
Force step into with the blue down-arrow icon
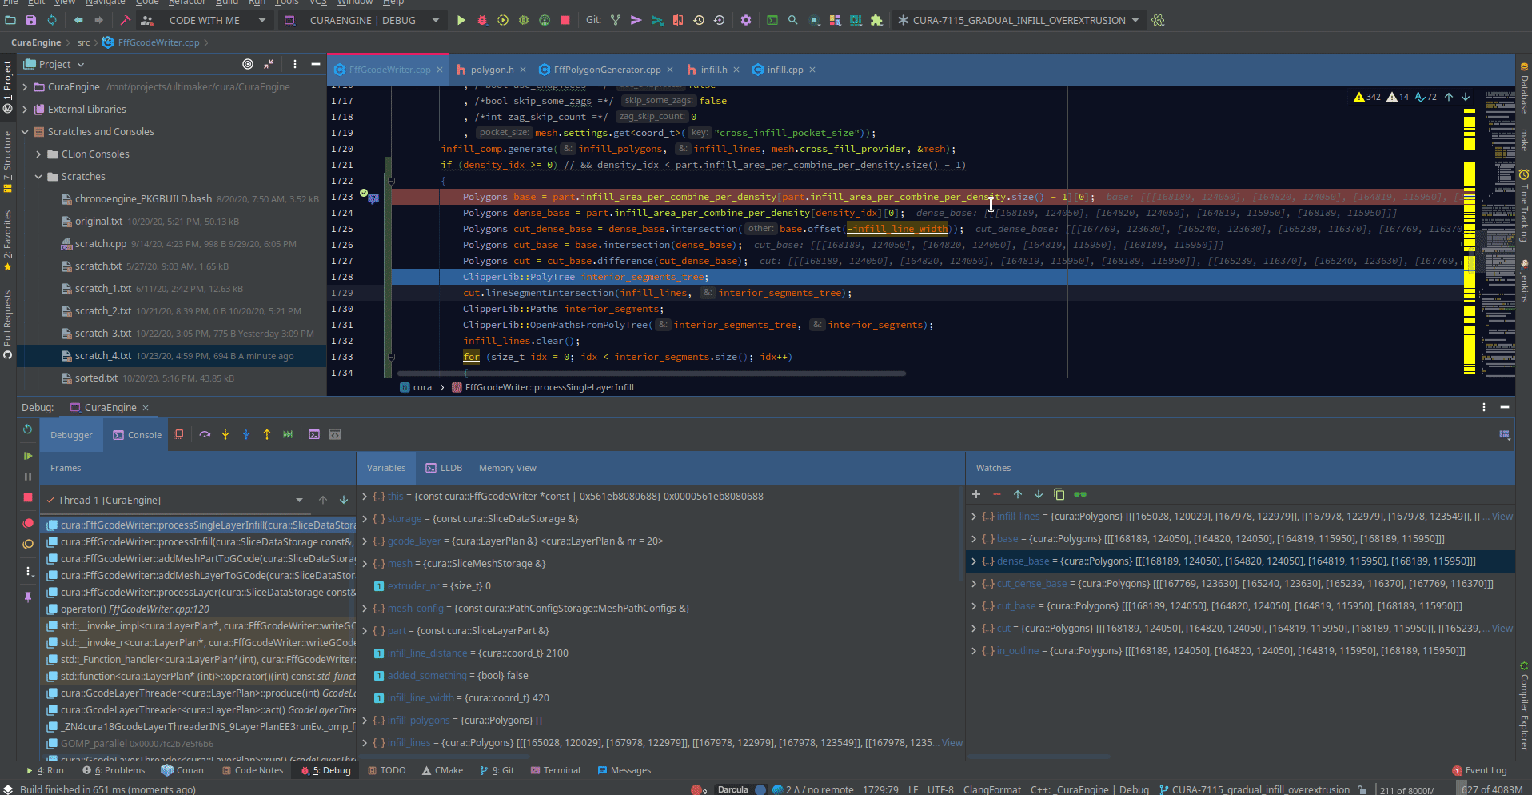[x=246, y=434]
